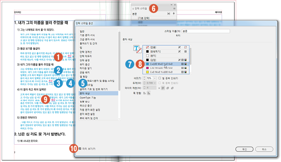Choose the [맞춰찍기] swatch
281x162 pixels.
[166, 52]
